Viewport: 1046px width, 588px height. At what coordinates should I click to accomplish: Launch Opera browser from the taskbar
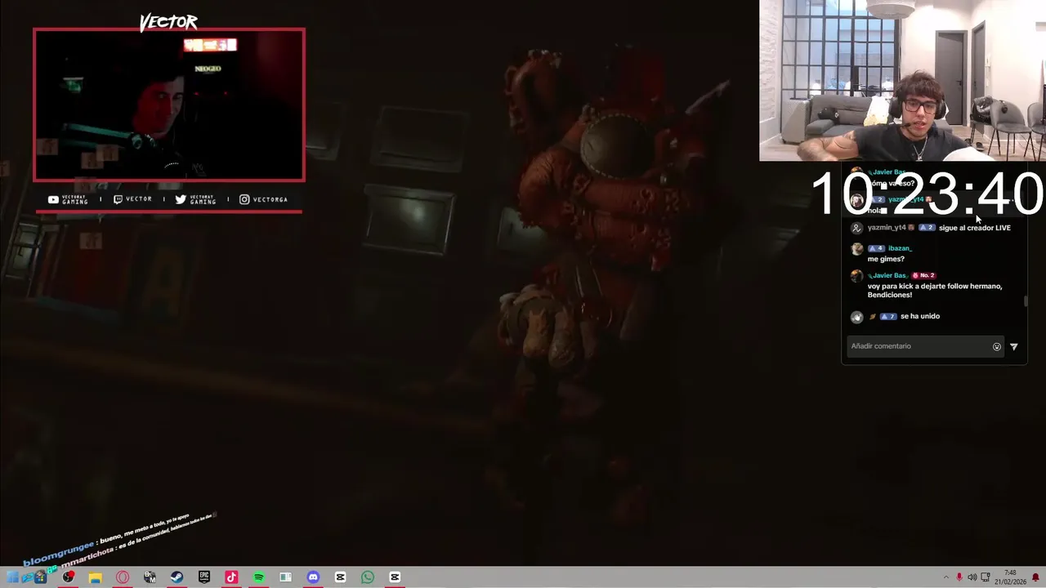tap(123, 577)
